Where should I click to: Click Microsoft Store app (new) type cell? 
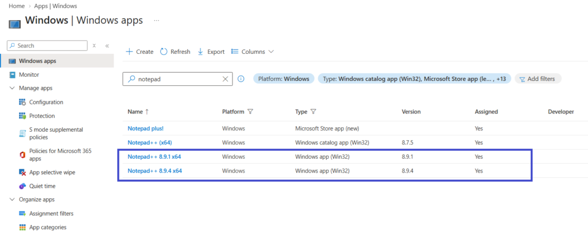(327, 128)
